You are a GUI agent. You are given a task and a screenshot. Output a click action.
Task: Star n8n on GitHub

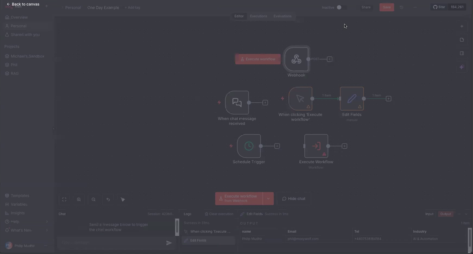(x=439, y=7)
